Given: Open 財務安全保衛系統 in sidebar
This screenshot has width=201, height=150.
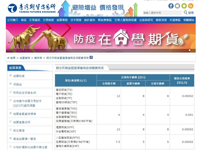Looking at the screenshot, I should (x=25, y=93).
